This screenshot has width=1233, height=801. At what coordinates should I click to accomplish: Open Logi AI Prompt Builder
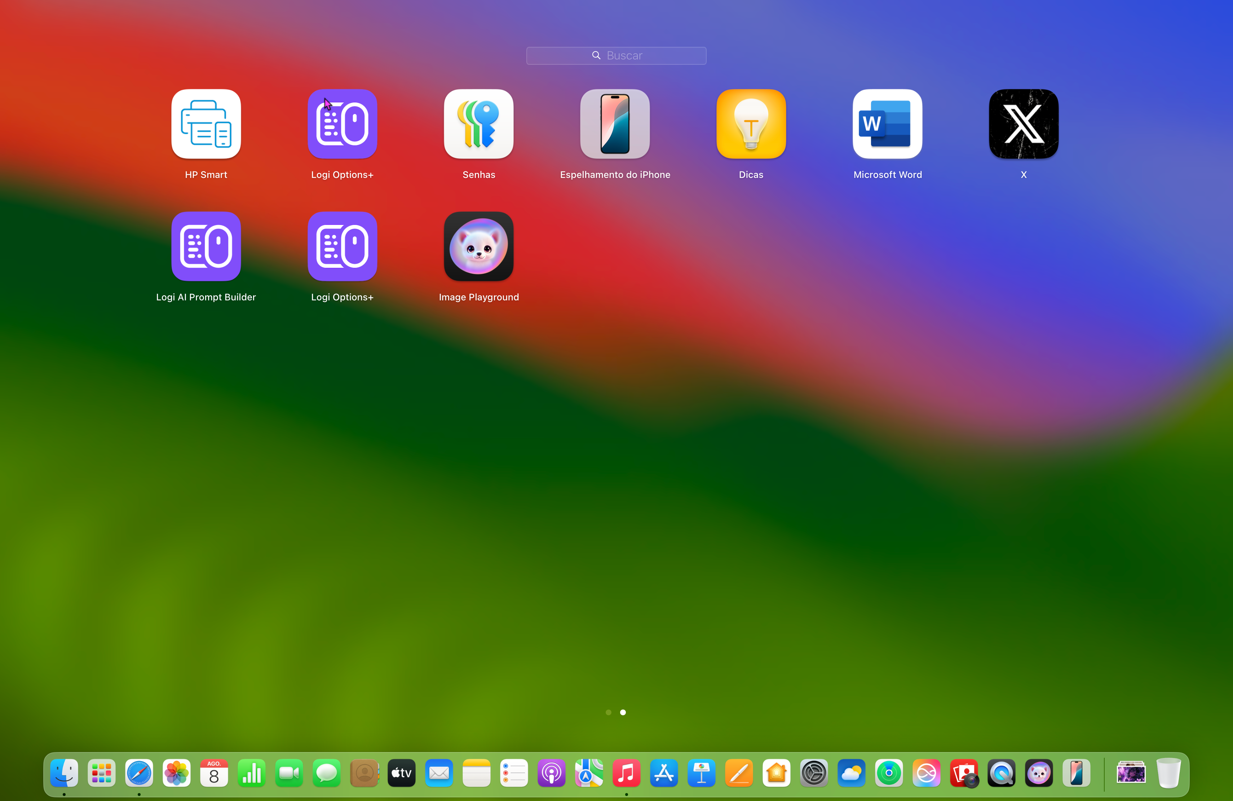[x=205, y=246]
